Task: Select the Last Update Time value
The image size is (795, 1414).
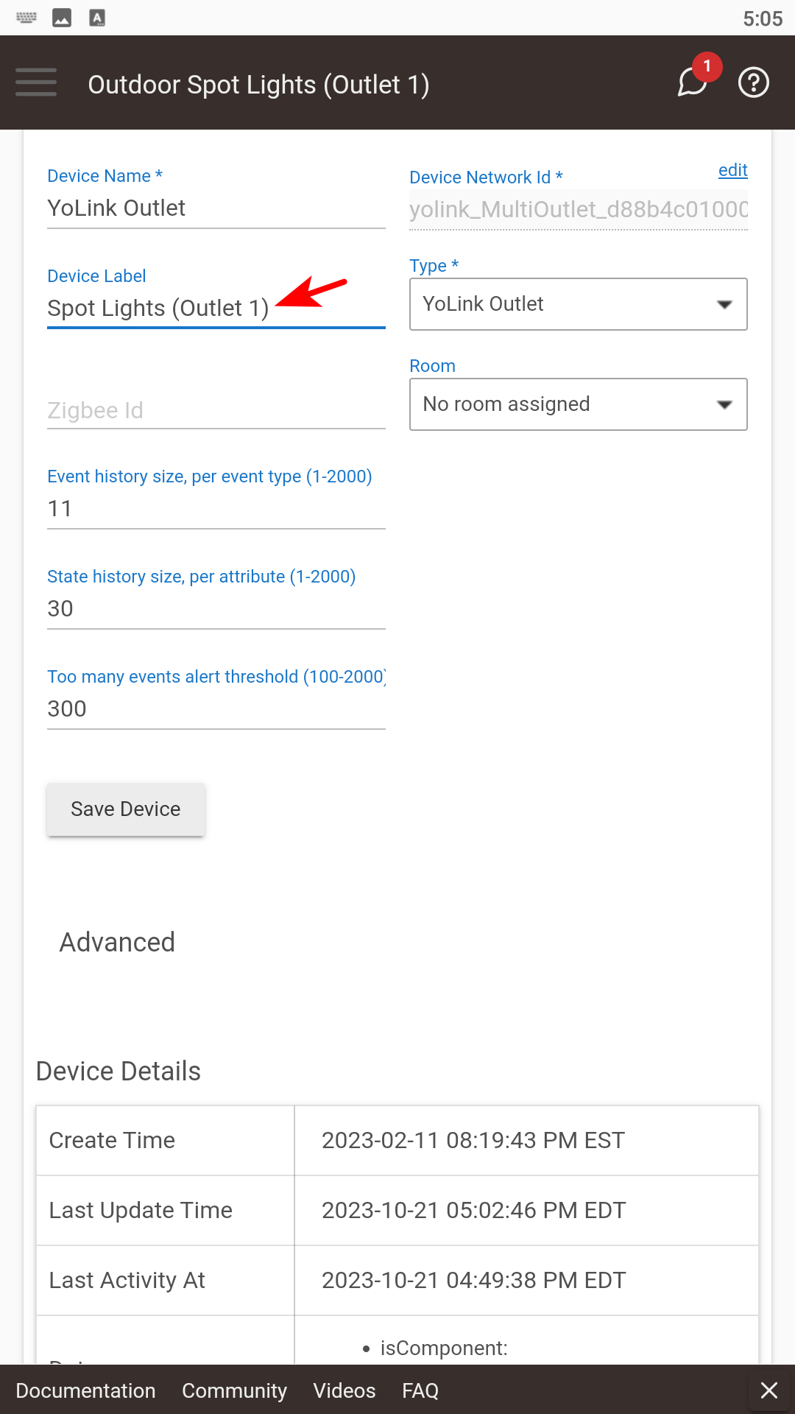Action: coord(526,1211)
